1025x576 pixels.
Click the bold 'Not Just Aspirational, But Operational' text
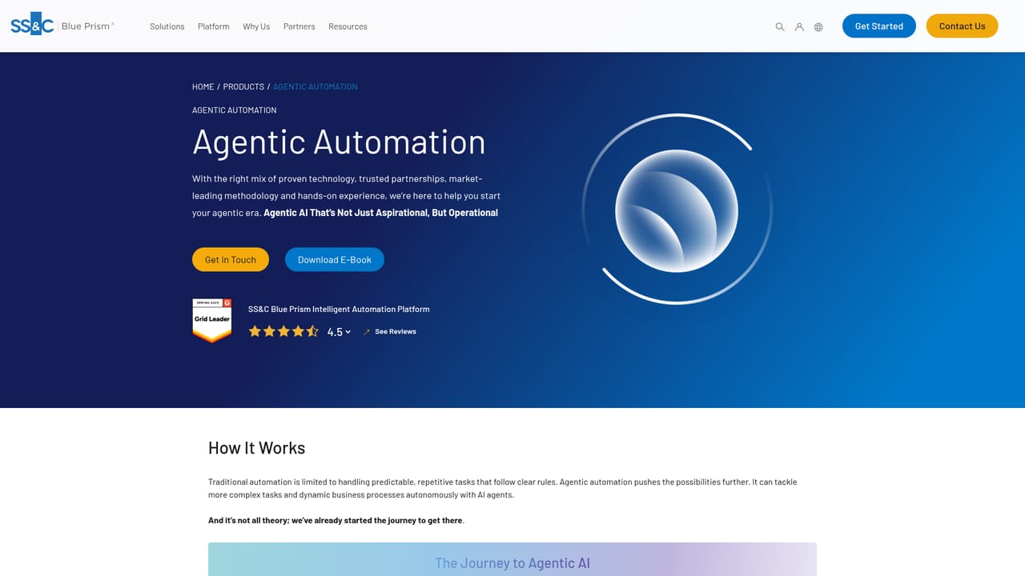[380, 213]
